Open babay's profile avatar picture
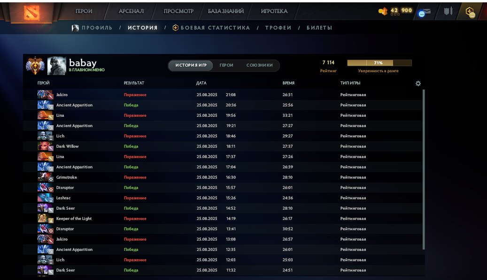 [57, 65]
